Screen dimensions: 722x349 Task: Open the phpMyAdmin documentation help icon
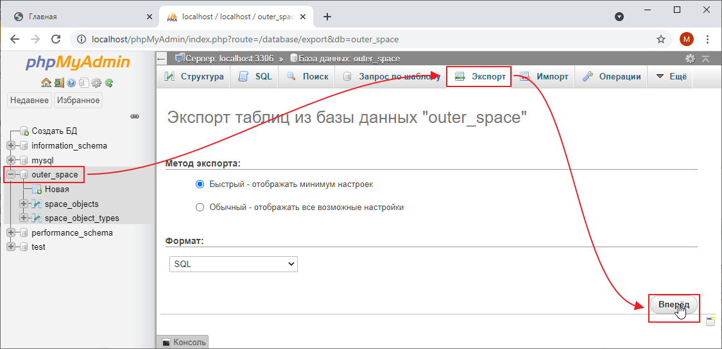pyautogui.click(x=71, y=83)
